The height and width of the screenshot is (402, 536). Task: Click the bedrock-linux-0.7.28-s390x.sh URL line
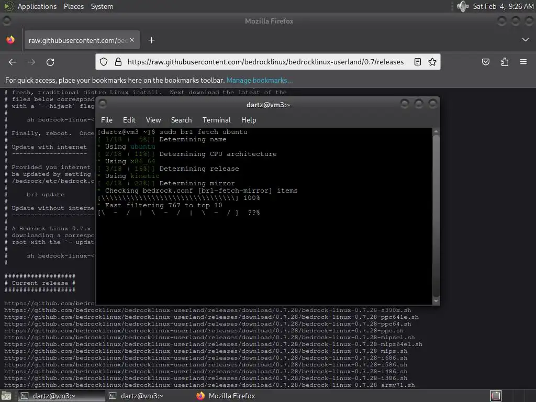(x=207, y=310)
